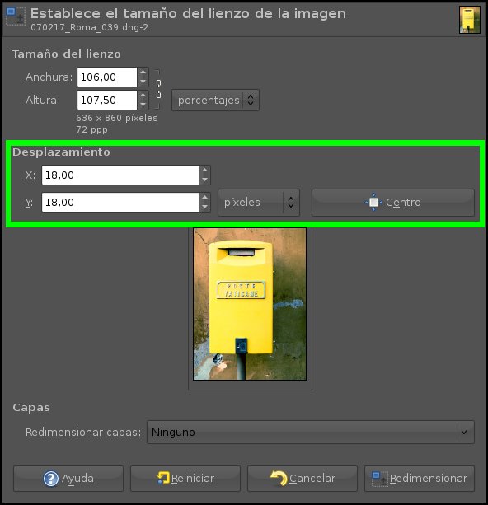The width and height of the screenshot is (488, 505).
Task: Click the mailbox image thumbnail in header corner
Action: pos(470,20)
